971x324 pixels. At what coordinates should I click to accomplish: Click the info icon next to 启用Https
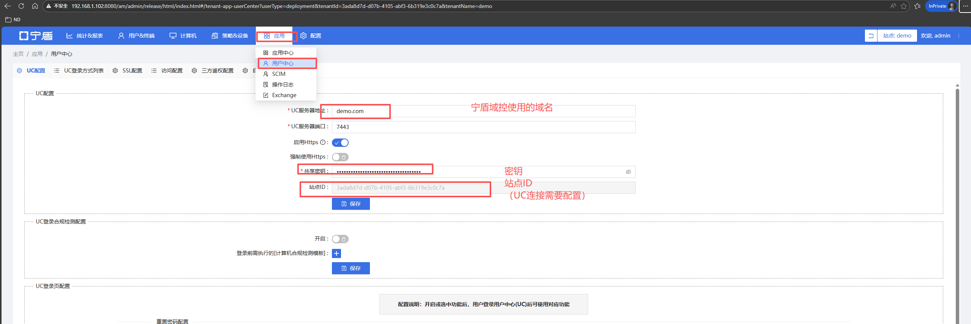coord(322,142)
